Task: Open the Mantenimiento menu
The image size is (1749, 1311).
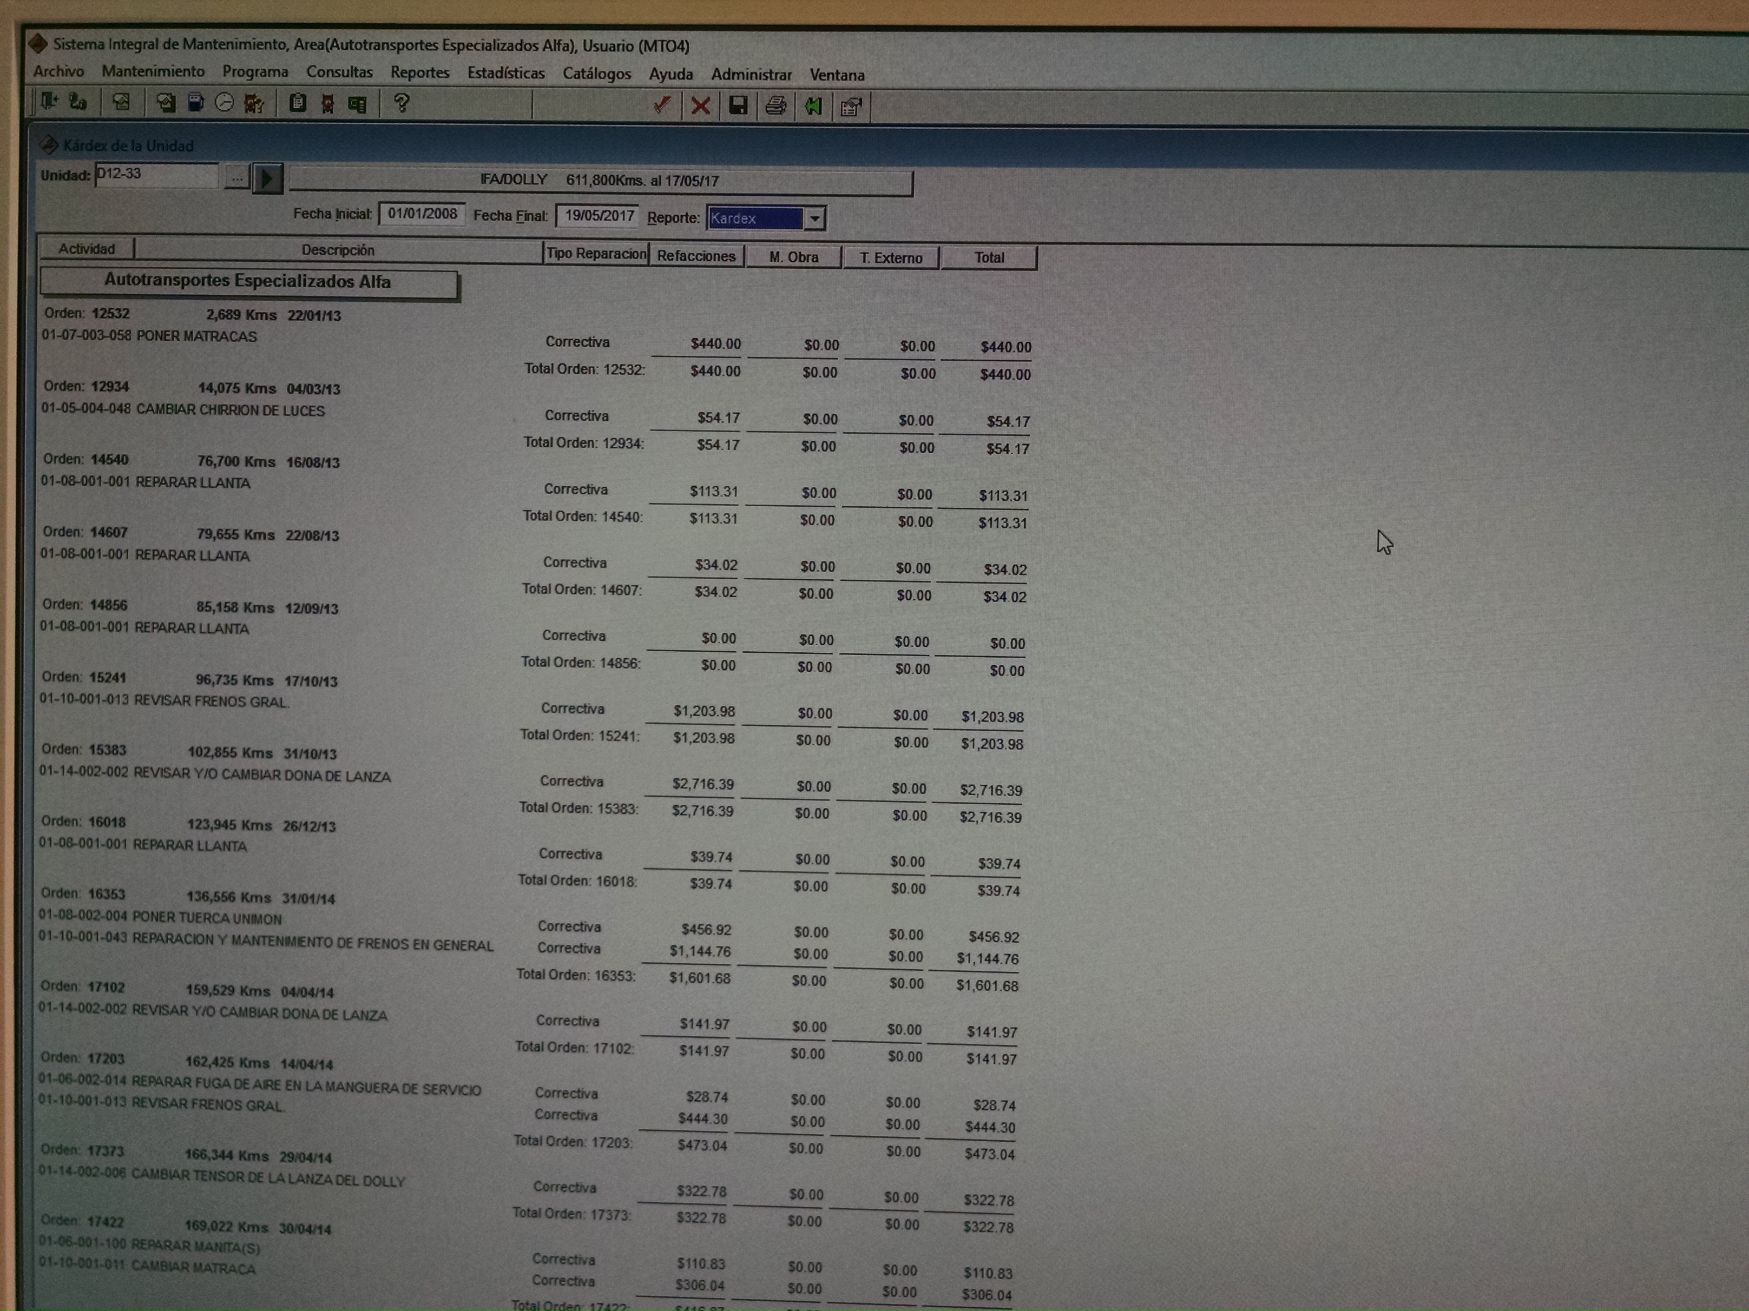Action: (153, 71)
